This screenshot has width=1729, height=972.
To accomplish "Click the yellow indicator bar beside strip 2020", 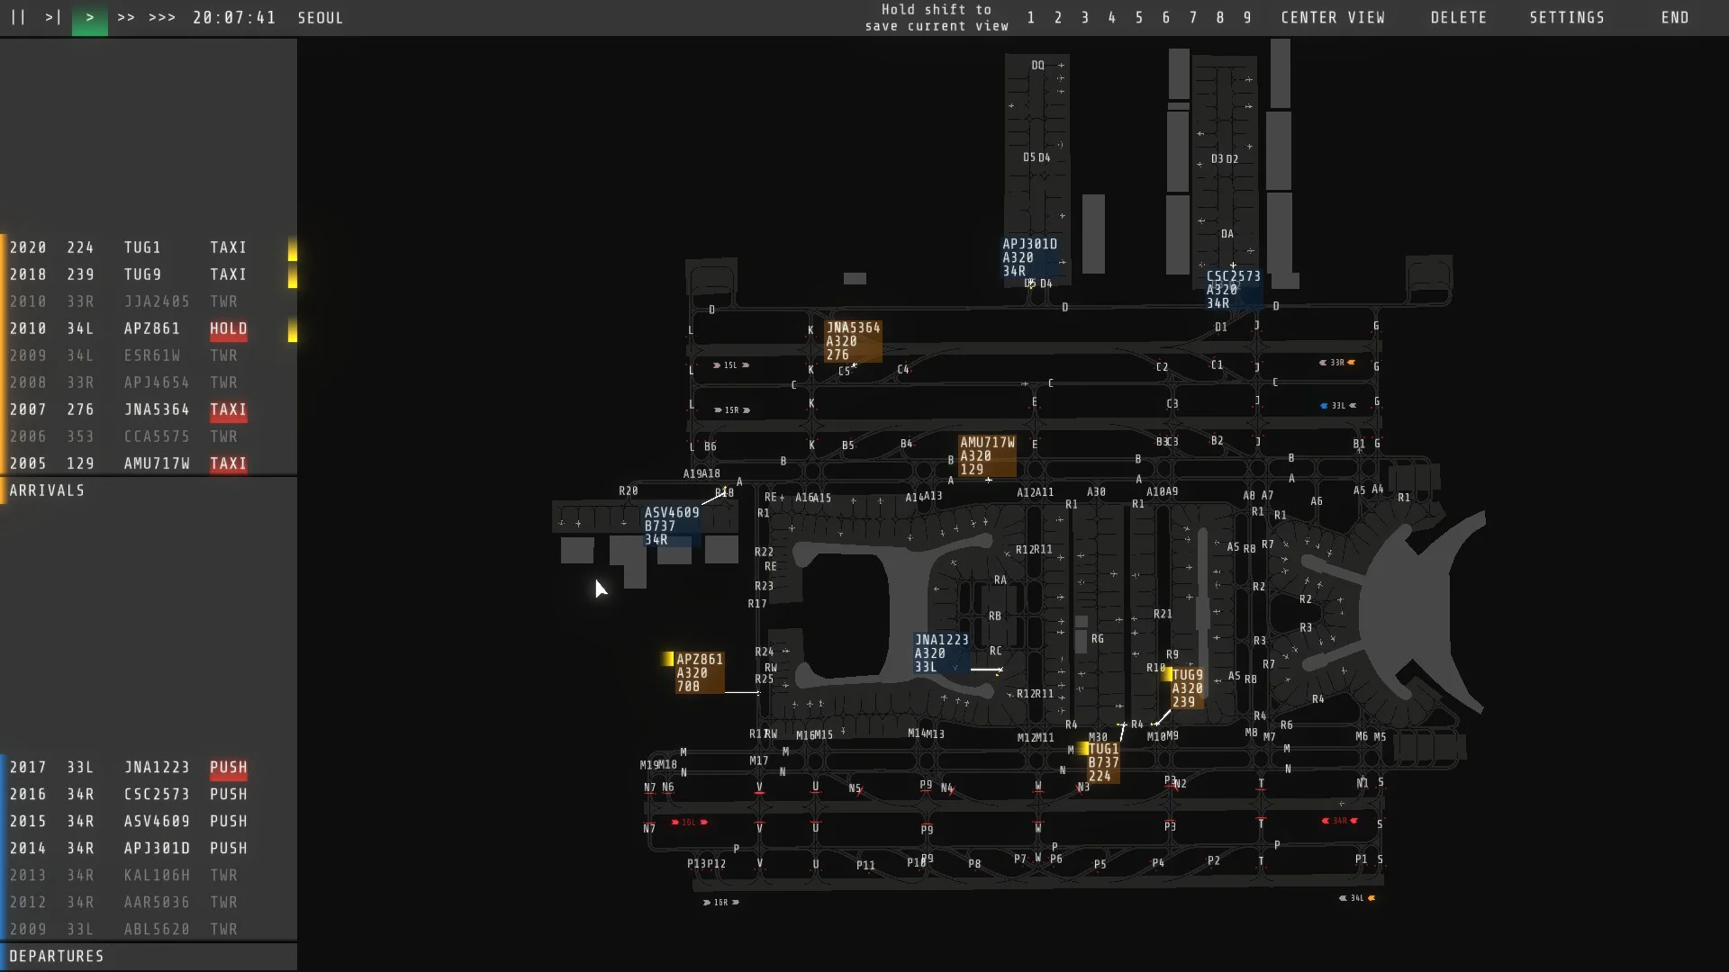I will click(x=292, y=247).
